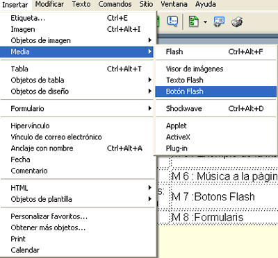Open the dropdown arrow beside templates icon
The width and height of the screenshot is (278, 258).
(205, 22)
